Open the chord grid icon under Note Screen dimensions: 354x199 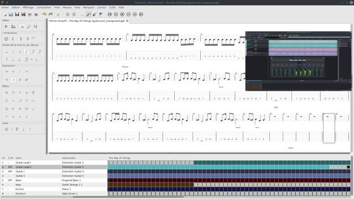pos(7,129)
